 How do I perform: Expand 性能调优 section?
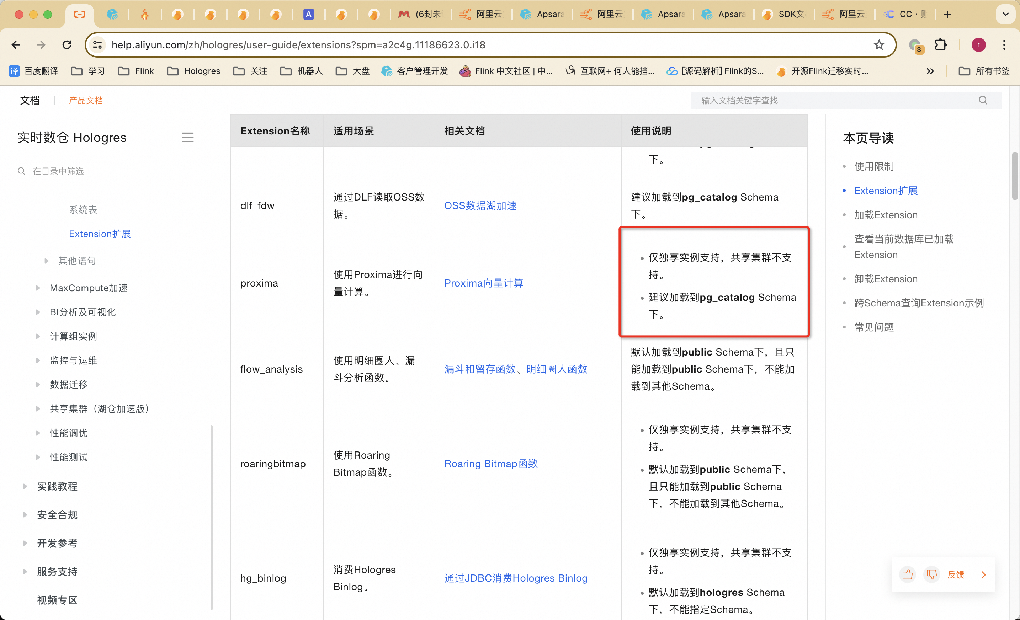38,433
